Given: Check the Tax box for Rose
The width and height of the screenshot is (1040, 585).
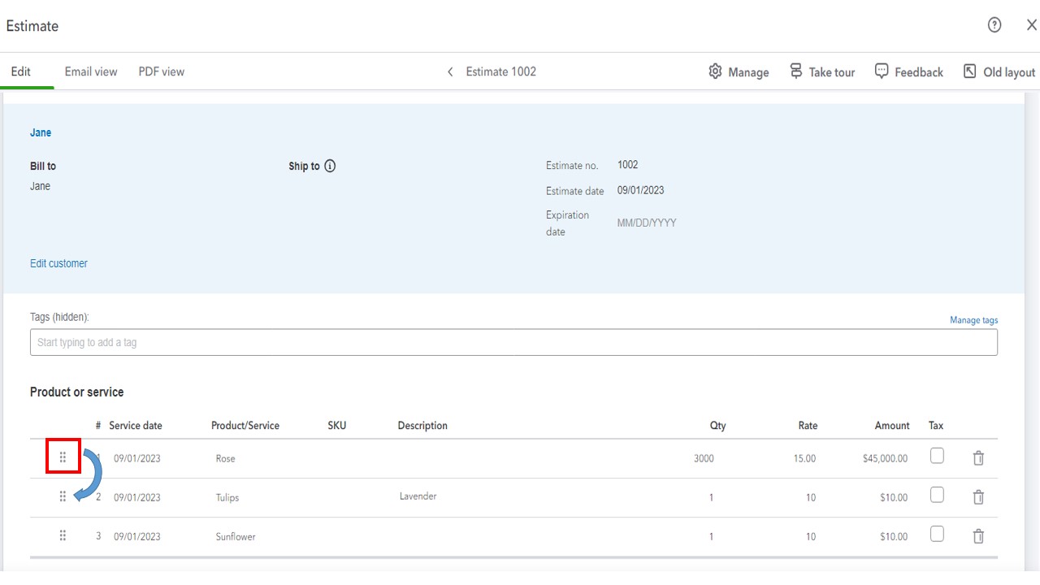Looking at the screenshot, I should tap(937, 456).
